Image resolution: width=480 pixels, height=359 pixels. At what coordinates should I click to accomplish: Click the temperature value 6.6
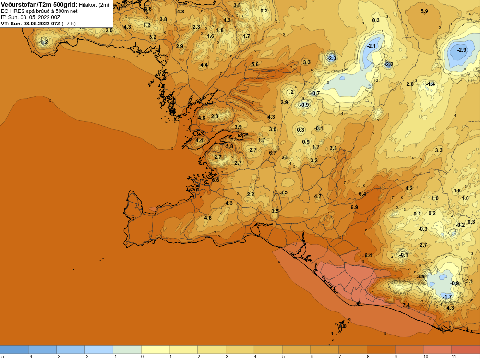point(216,180)
